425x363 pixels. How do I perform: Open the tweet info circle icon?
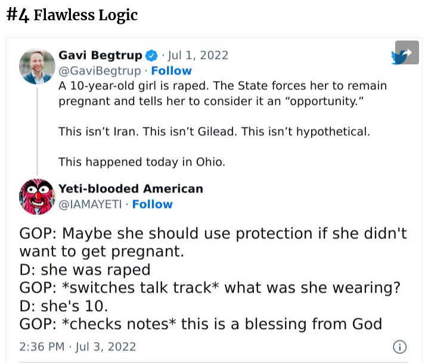(x=401, y=346)
